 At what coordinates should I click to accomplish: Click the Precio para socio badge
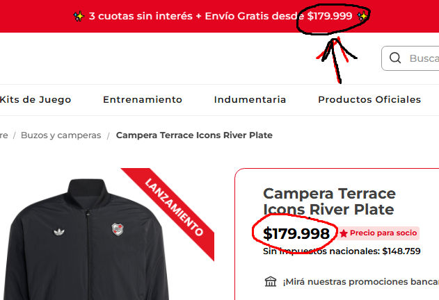pyautogui.click(x=378, y=233)
